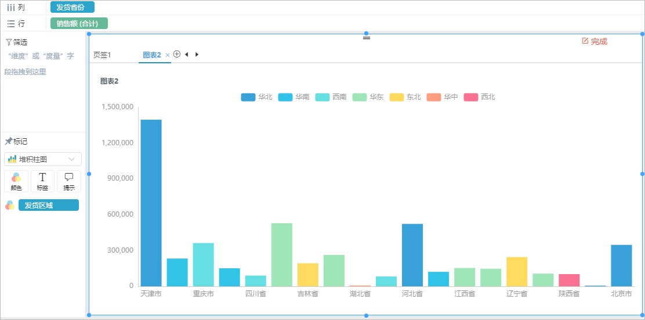Click the left tab navigation arrow
Screen dimensions: 645x320
click(186, 55)
